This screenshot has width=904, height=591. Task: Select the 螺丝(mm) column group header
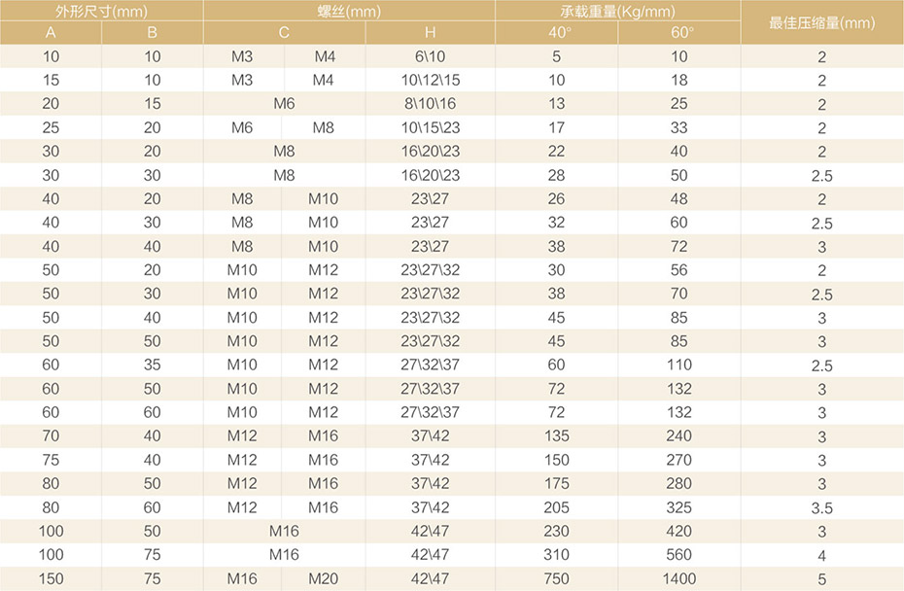(x=348, y=12)
